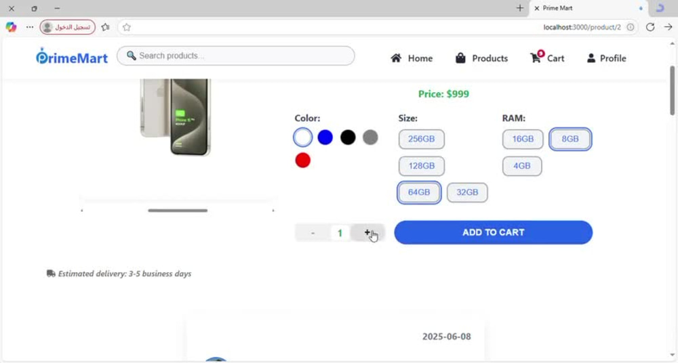The image size is (678, 363).
Task: Click the shopping bag icon
Action: (460, 58)
